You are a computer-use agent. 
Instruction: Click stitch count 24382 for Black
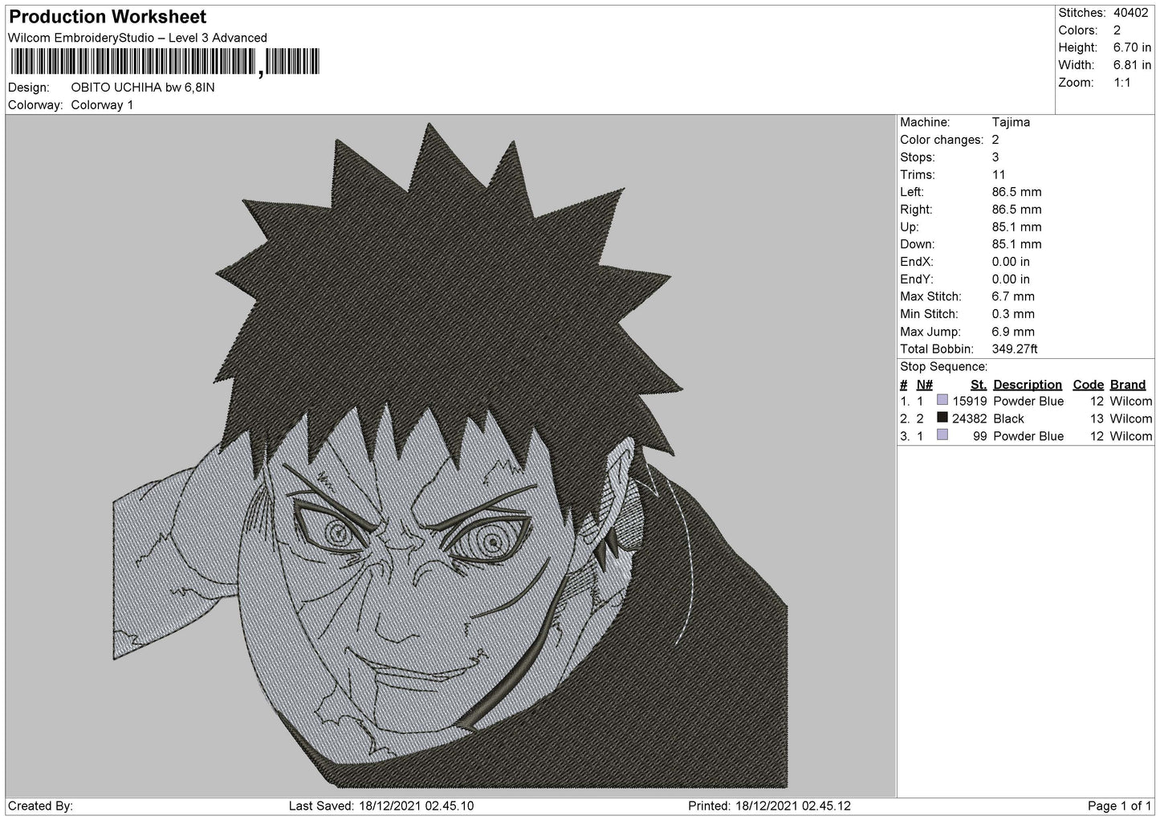point(969,419)
